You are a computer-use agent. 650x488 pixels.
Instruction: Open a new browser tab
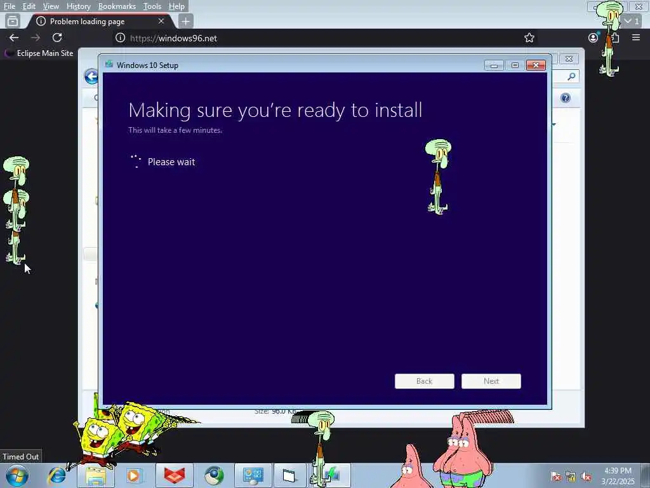186,21
